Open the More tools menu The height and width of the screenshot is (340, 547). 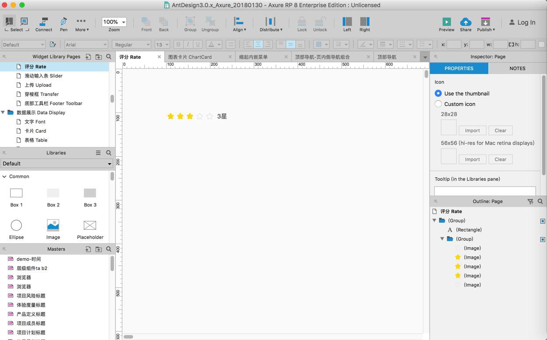click(82, 24)
